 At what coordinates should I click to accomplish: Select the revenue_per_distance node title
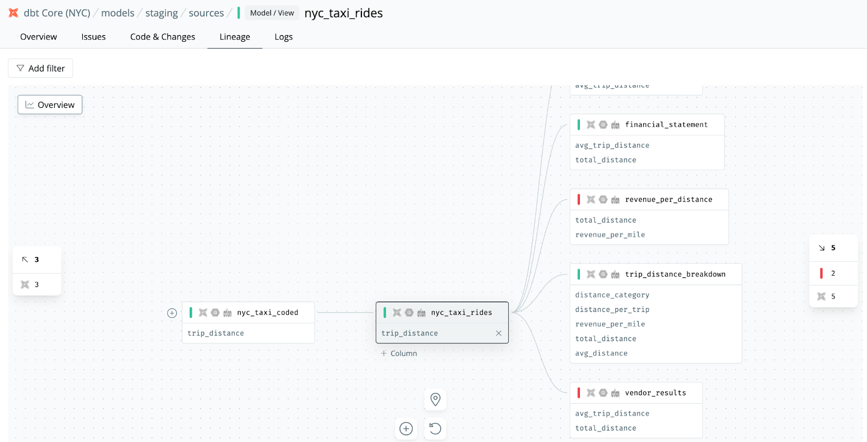point(669,199)
